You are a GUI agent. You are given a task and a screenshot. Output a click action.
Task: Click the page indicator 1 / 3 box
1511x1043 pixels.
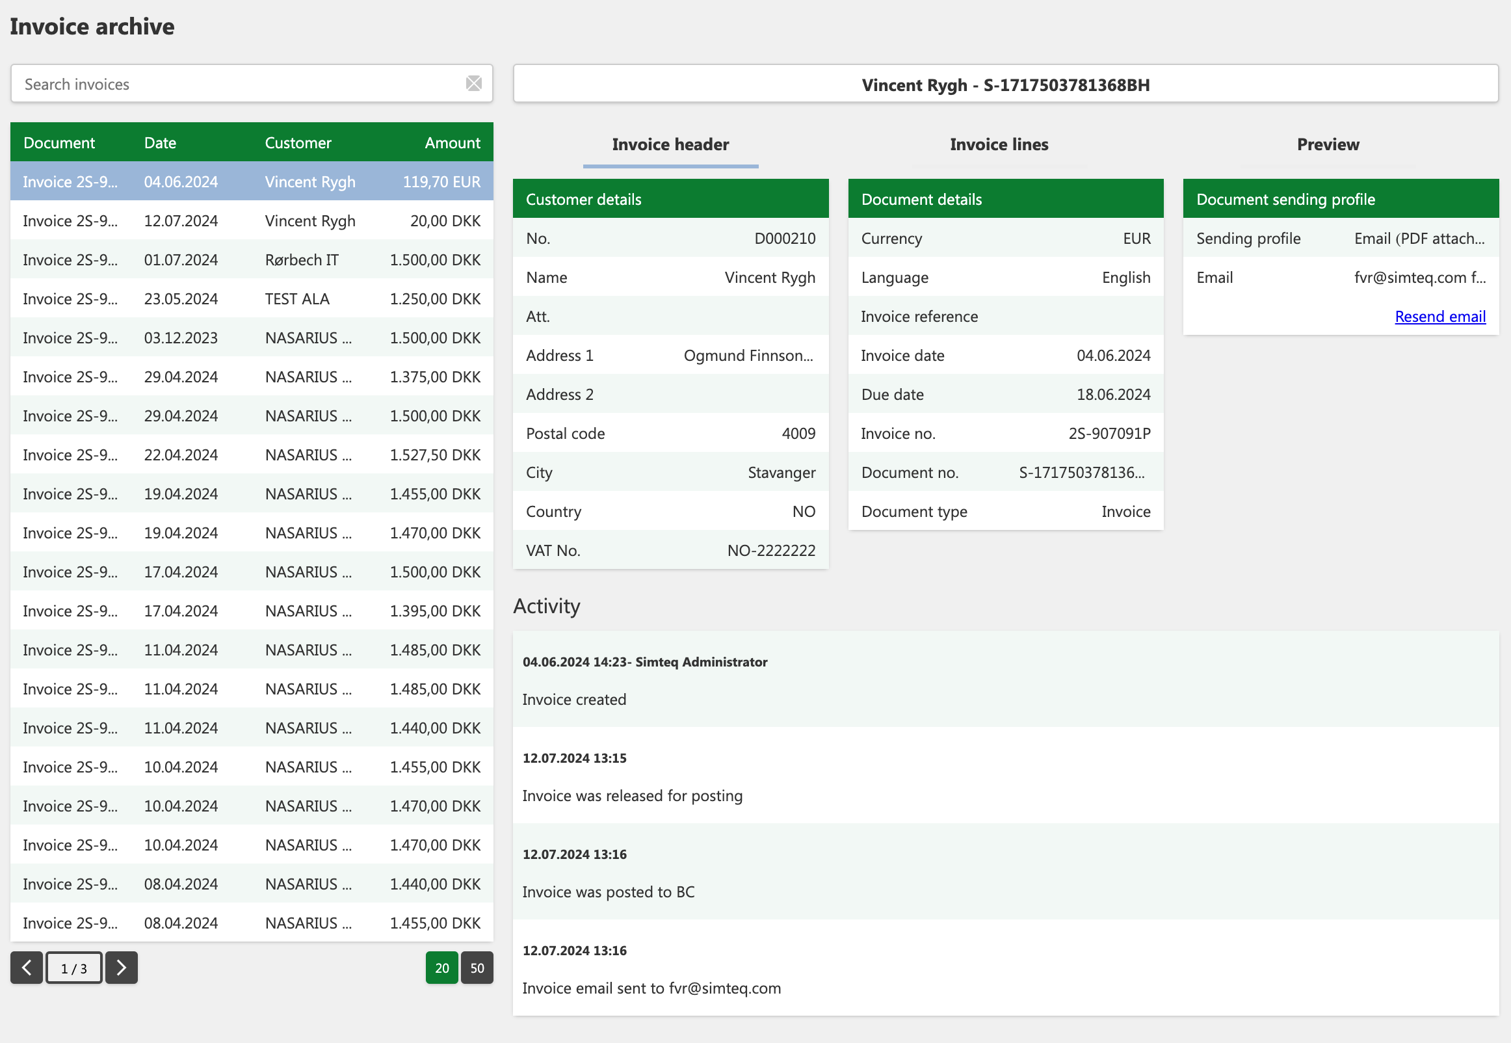[74, 967]
